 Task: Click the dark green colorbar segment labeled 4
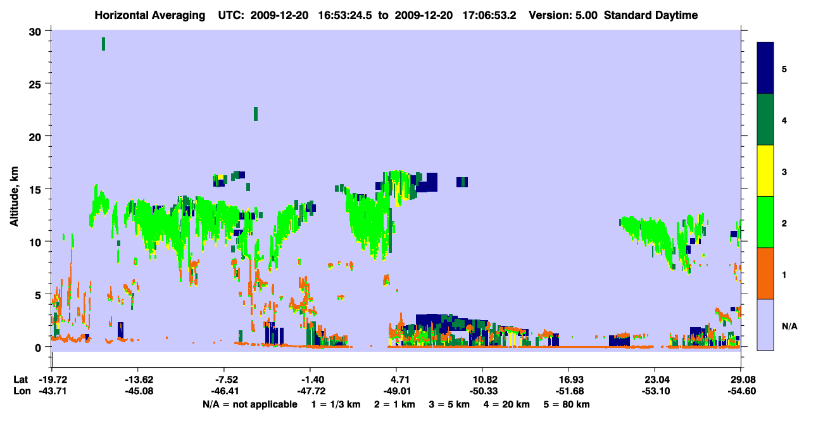765,120
